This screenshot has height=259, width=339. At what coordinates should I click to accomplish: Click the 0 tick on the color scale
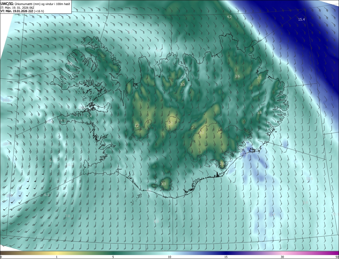point(1,257)
